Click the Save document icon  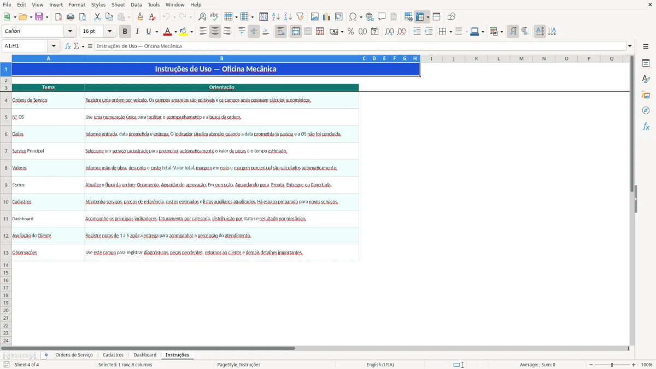(39, 17)
